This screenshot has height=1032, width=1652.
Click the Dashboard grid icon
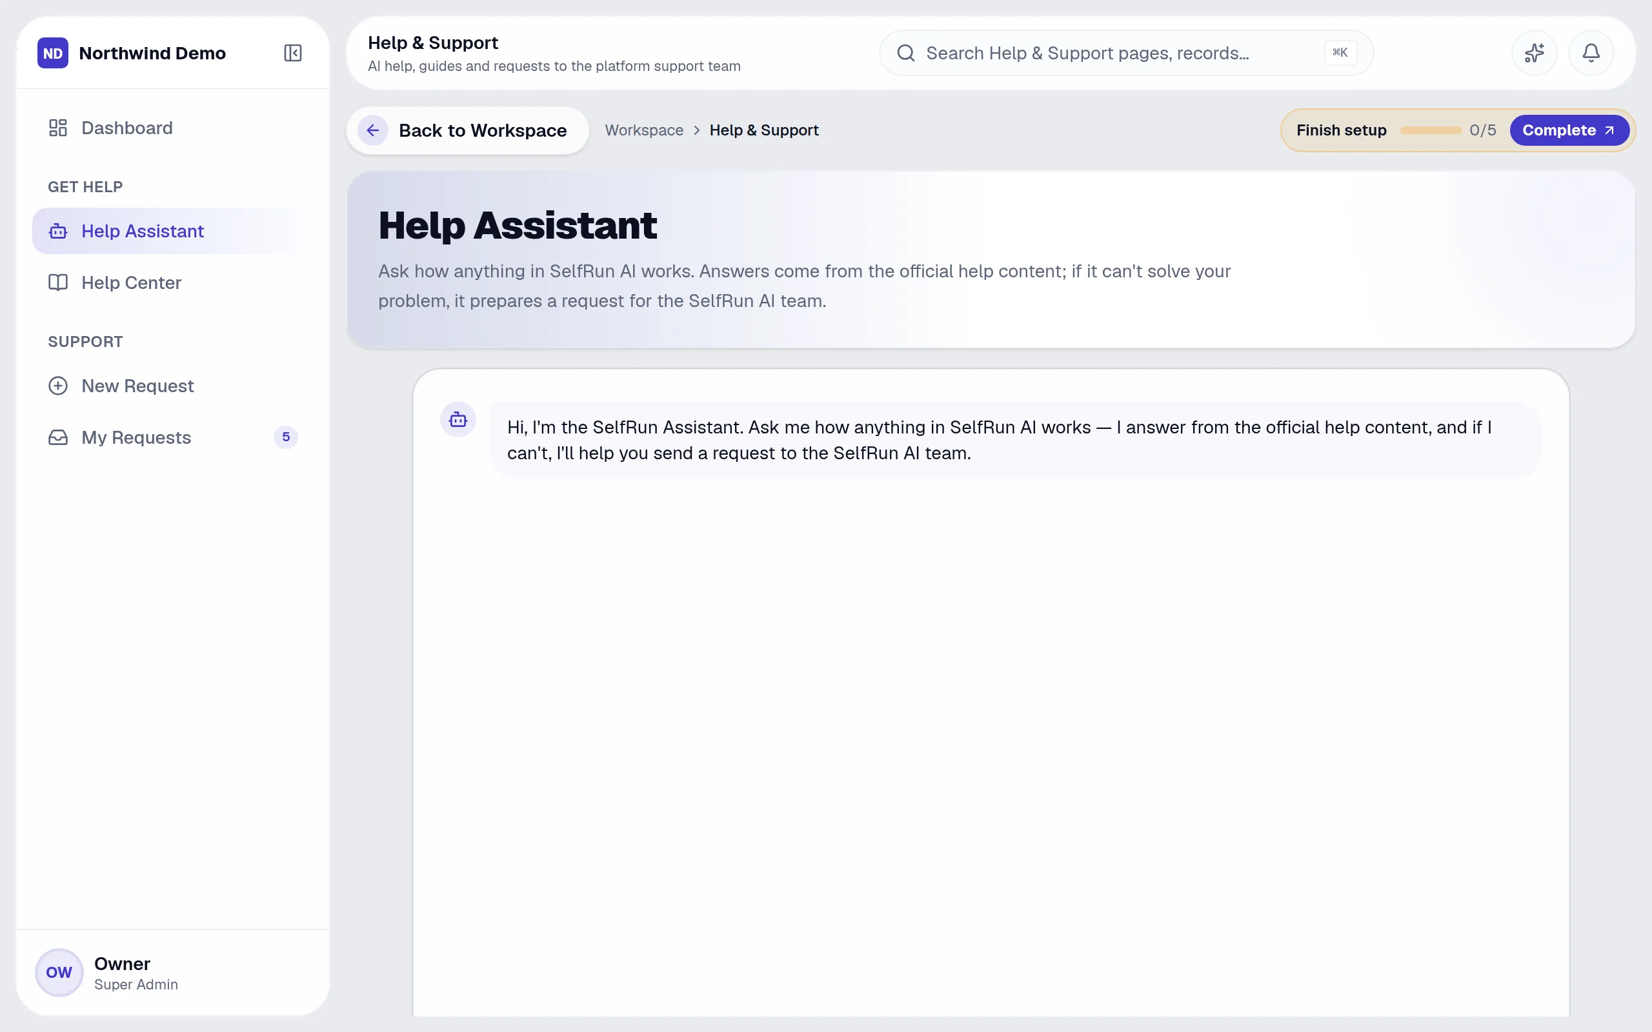58,128
